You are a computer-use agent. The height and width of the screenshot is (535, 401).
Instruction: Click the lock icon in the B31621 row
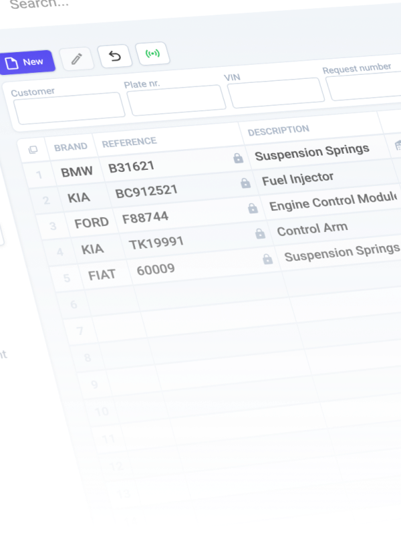point(237,158)
